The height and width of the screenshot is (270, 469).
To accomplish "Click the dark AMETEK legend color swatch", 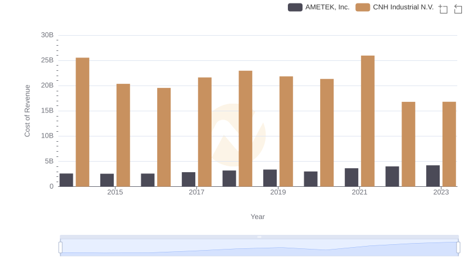I will point(295,7).
